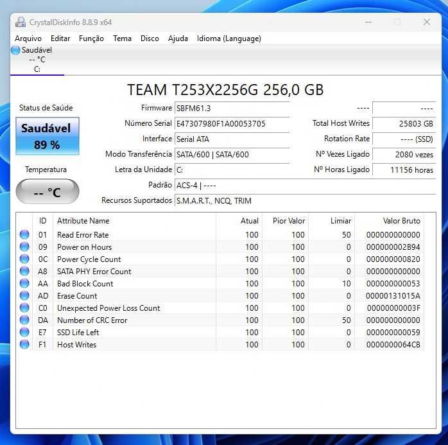Open the Idioma (Language) menu
This screenshot has height=445, width=448.
pyautogui.click(x=229, y=39)
